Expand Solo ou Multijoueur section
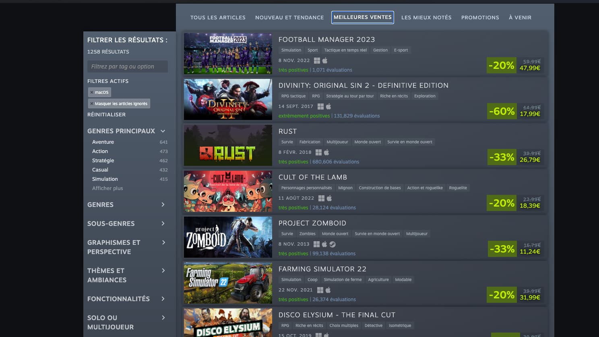This screenshot has width=599, height=337. click(163, 318)
